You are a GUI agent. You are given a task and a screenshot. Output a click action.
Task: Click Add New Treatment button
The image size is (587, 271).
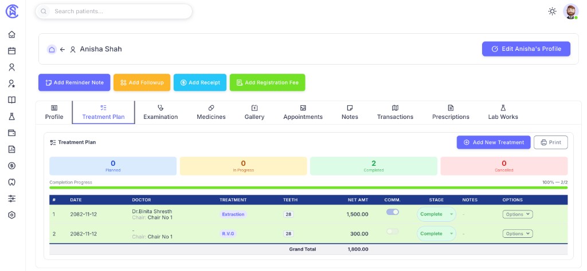point(494,142)
